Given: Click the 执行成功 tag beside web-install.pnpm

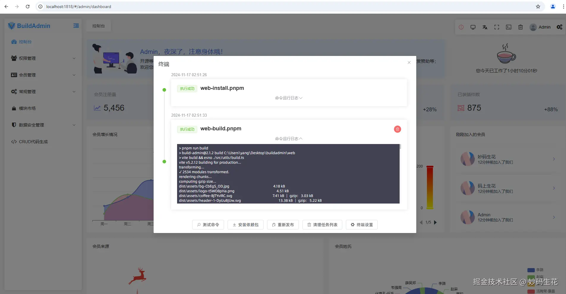Looking at the screenshot, I should point(187,89).
